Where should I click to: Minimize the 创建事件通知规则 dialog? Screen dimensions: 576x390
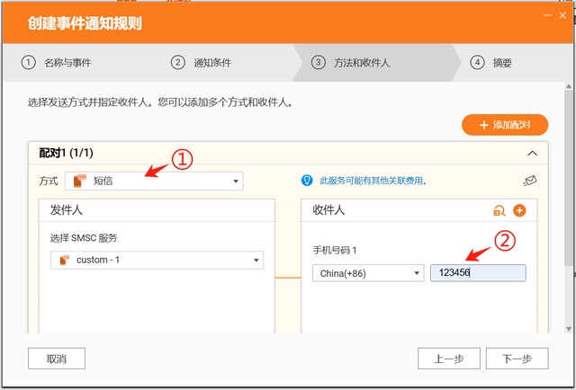(548, 15)
